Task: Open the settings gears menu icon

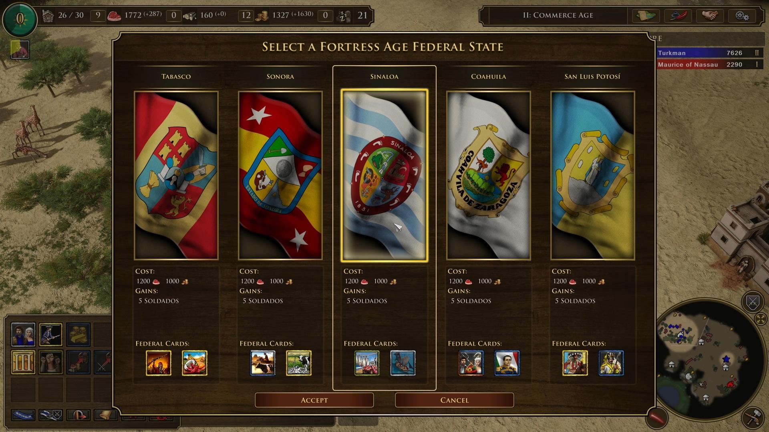Action: point(742,16)
